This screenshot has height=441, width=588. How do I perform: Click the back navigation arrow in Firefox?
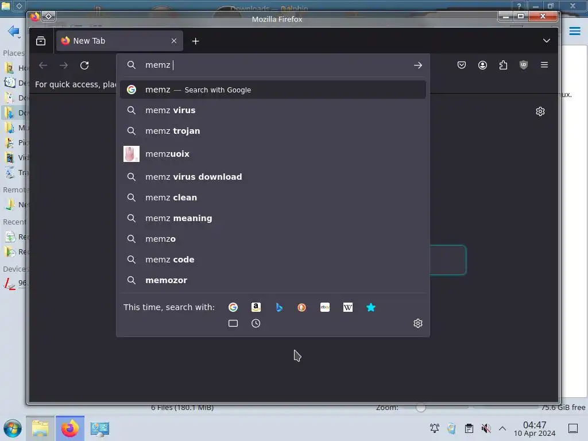coord(43,65)
